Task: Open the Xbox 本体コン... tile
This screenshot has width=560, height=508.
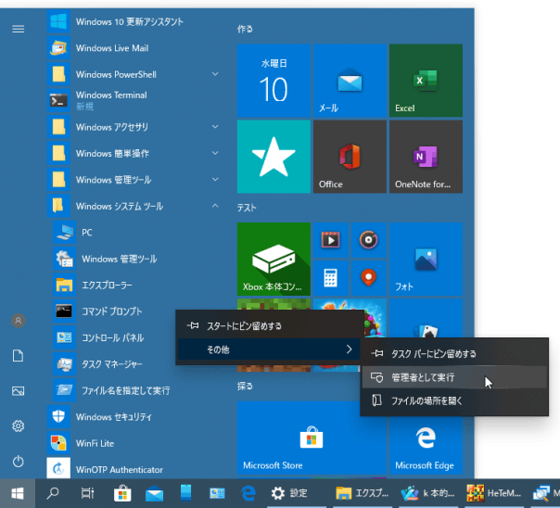Action: [x=274, y=260]
